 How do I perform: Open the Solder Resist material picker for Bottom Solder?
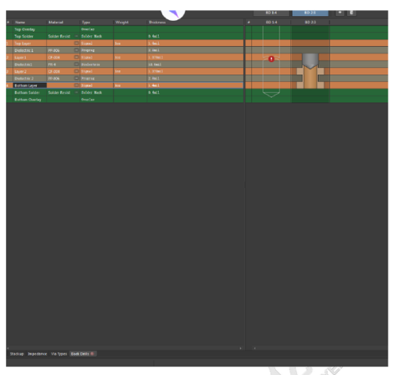[x=76, y=92]
